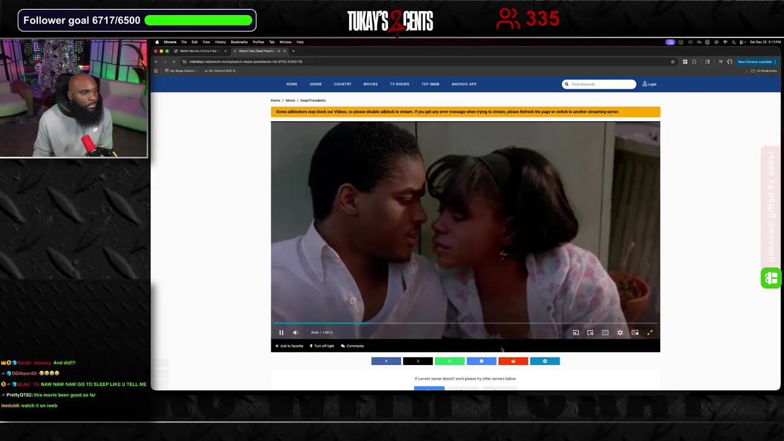784x441 pixels.
Task: Open the GENRE nav menu
Action: [x=315, y=84]
